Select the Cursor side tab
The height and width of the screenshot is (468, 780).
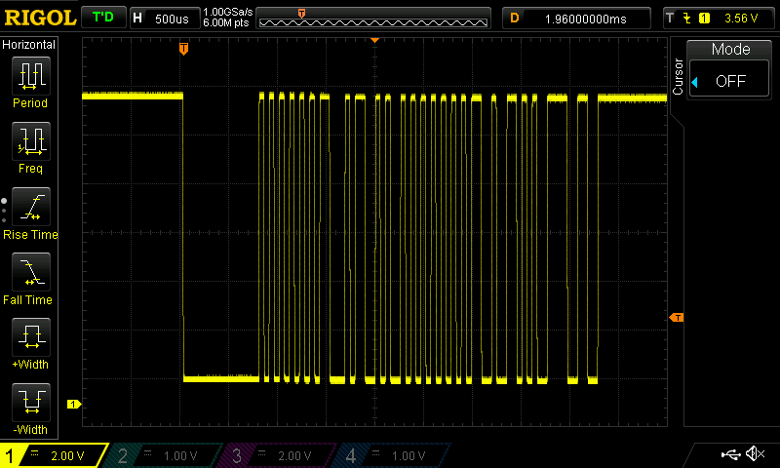(678, 77)
